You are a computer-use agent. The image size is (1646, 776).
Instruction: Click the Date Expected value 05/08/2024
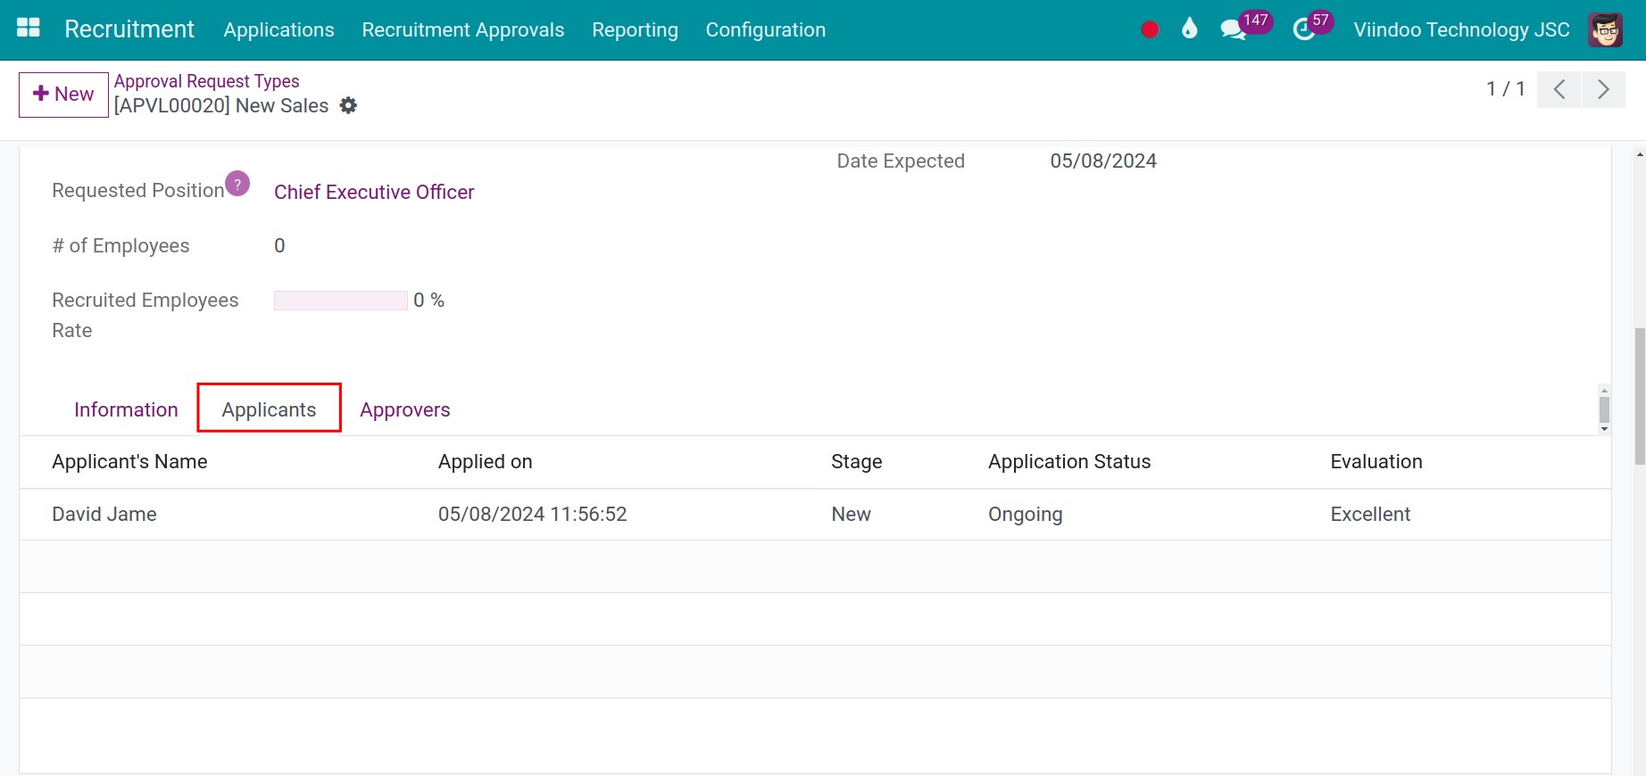(x=1103, y=161)
